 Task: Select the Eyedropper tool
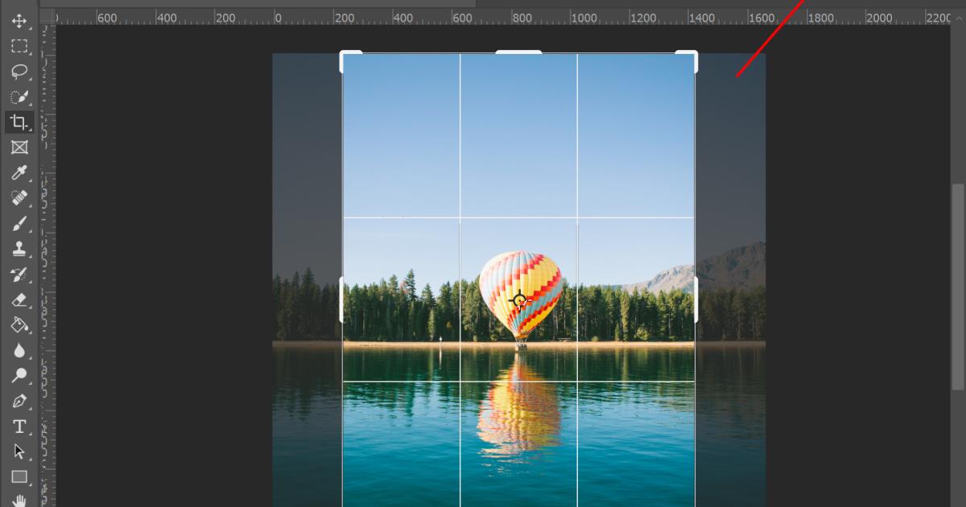(x=20, y=172)
